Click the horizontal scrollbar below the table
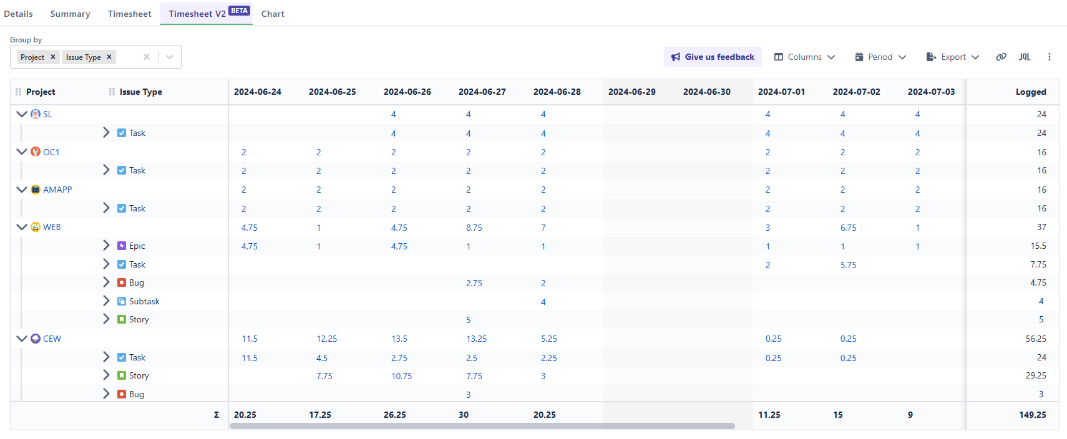Screen dimensions: 1067x439 coord(482,427)
